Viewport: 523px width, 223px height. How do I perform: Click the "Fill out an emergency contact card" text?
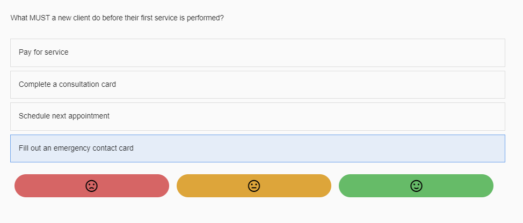click(x=76, y=148)
